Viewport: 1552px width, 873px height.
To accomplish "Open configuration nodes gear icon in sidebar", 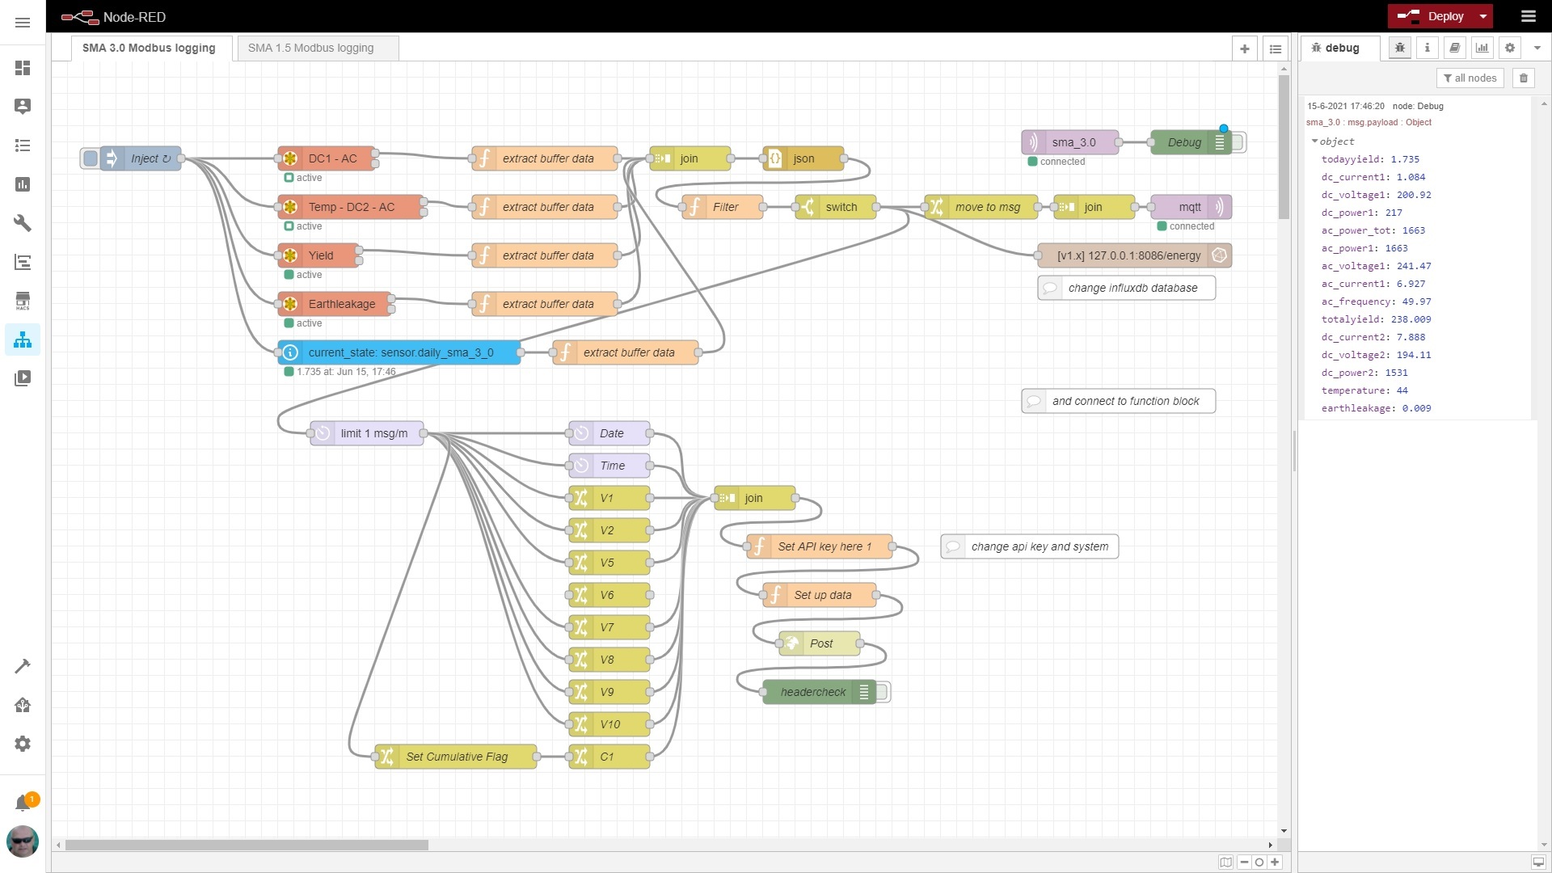I will click(x=1509, y=48).
